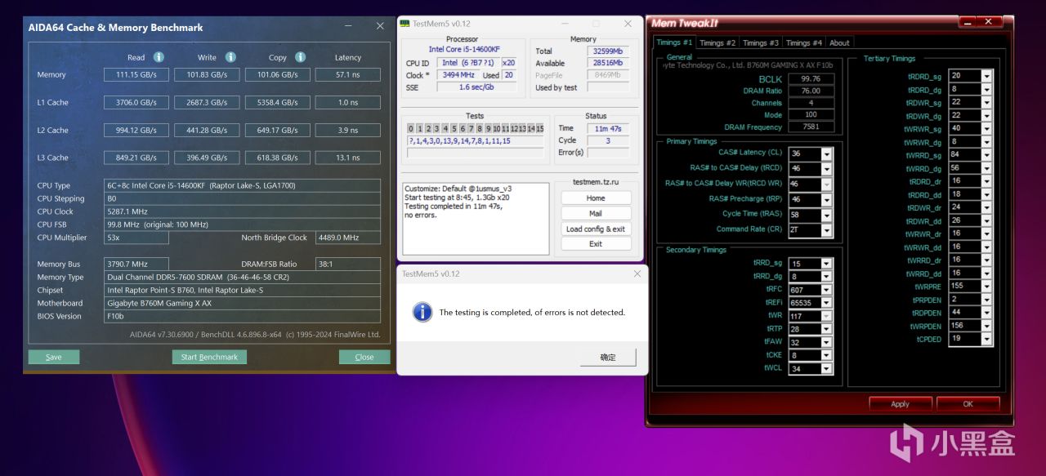Expand the RAS# to CAS# Delay (tRCD) dropdown
Image resolution: width=1046 pixels, height=476 pixels.
(x=826, y=169)
